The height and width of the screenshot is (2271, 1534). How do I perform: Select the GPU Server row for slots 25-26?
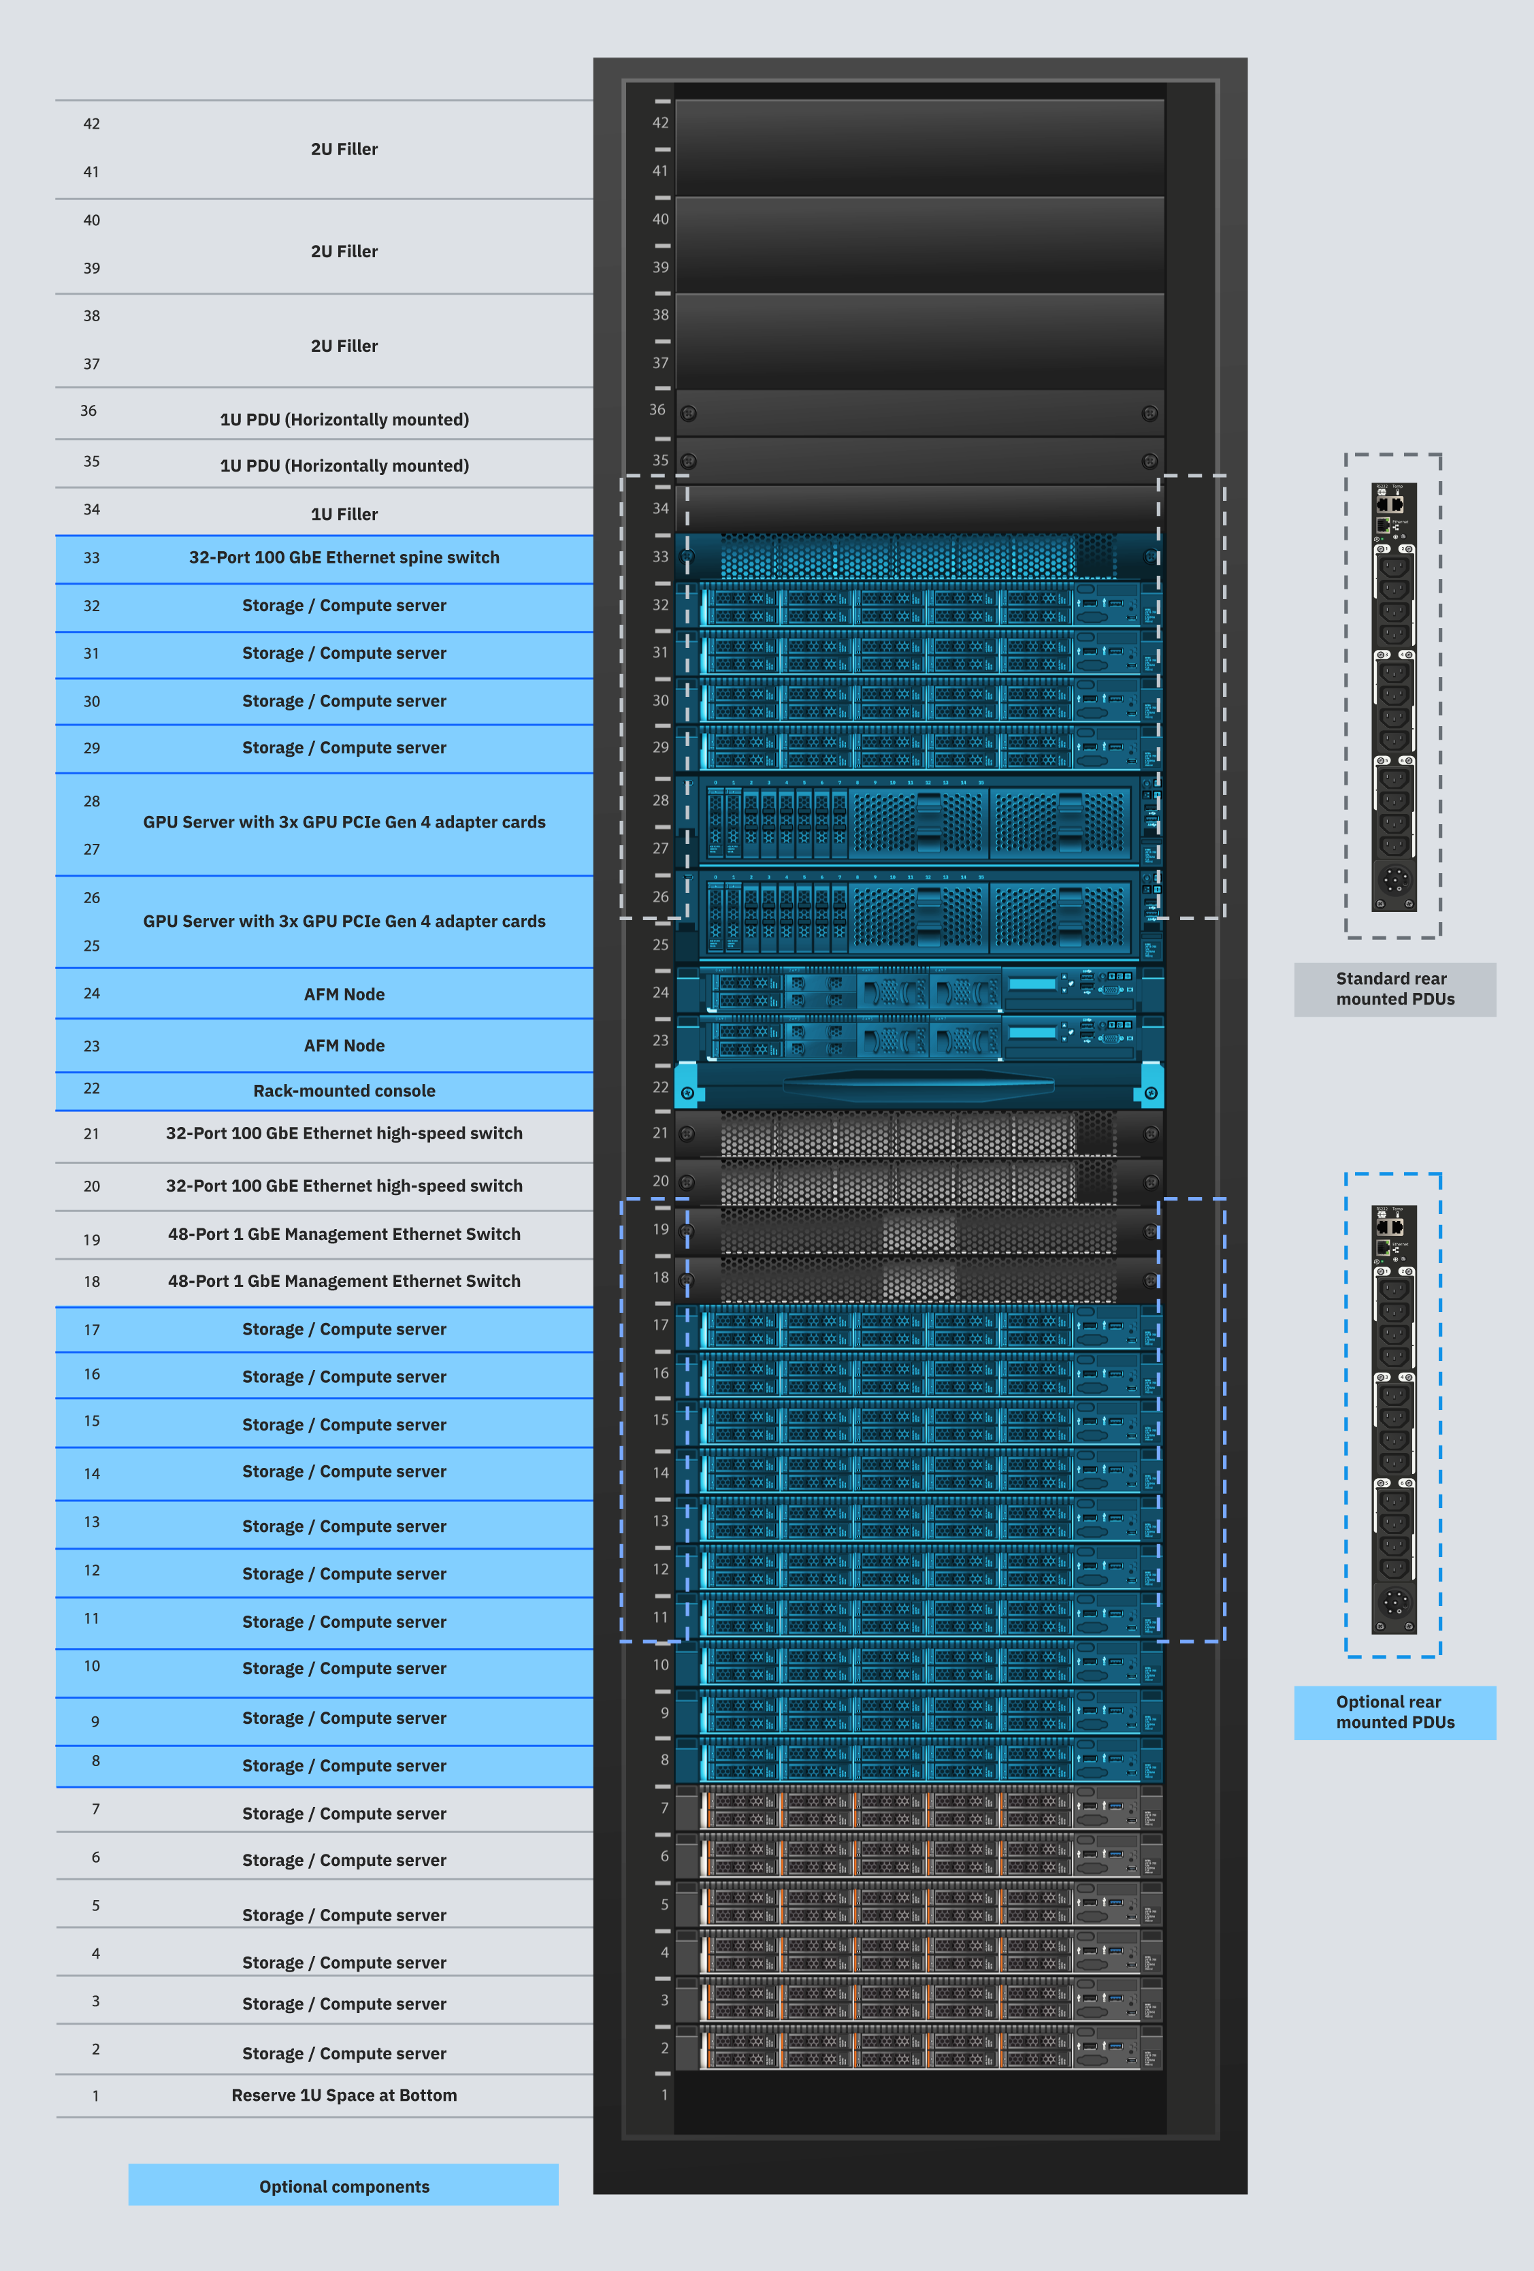[343, 921]
